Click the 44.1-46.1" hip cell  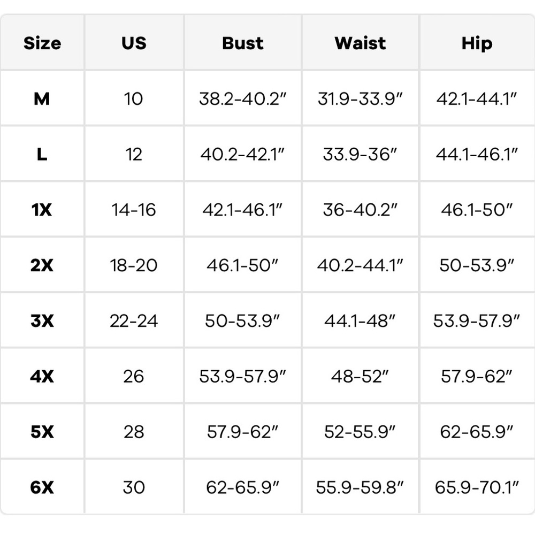(477, 155)
